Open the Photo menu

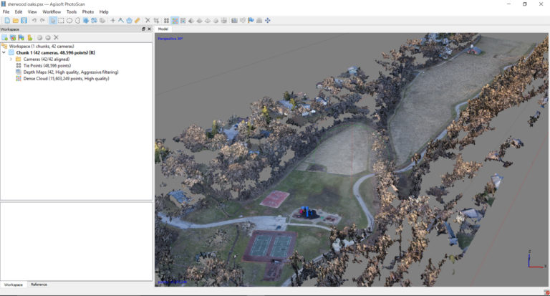coord(88,11)
